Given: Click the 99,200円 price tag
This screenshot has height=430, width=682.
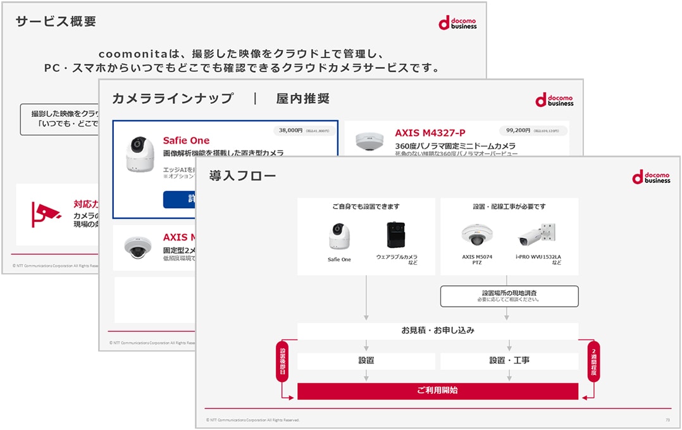Looking at the screenshot, I should (533, 130).
